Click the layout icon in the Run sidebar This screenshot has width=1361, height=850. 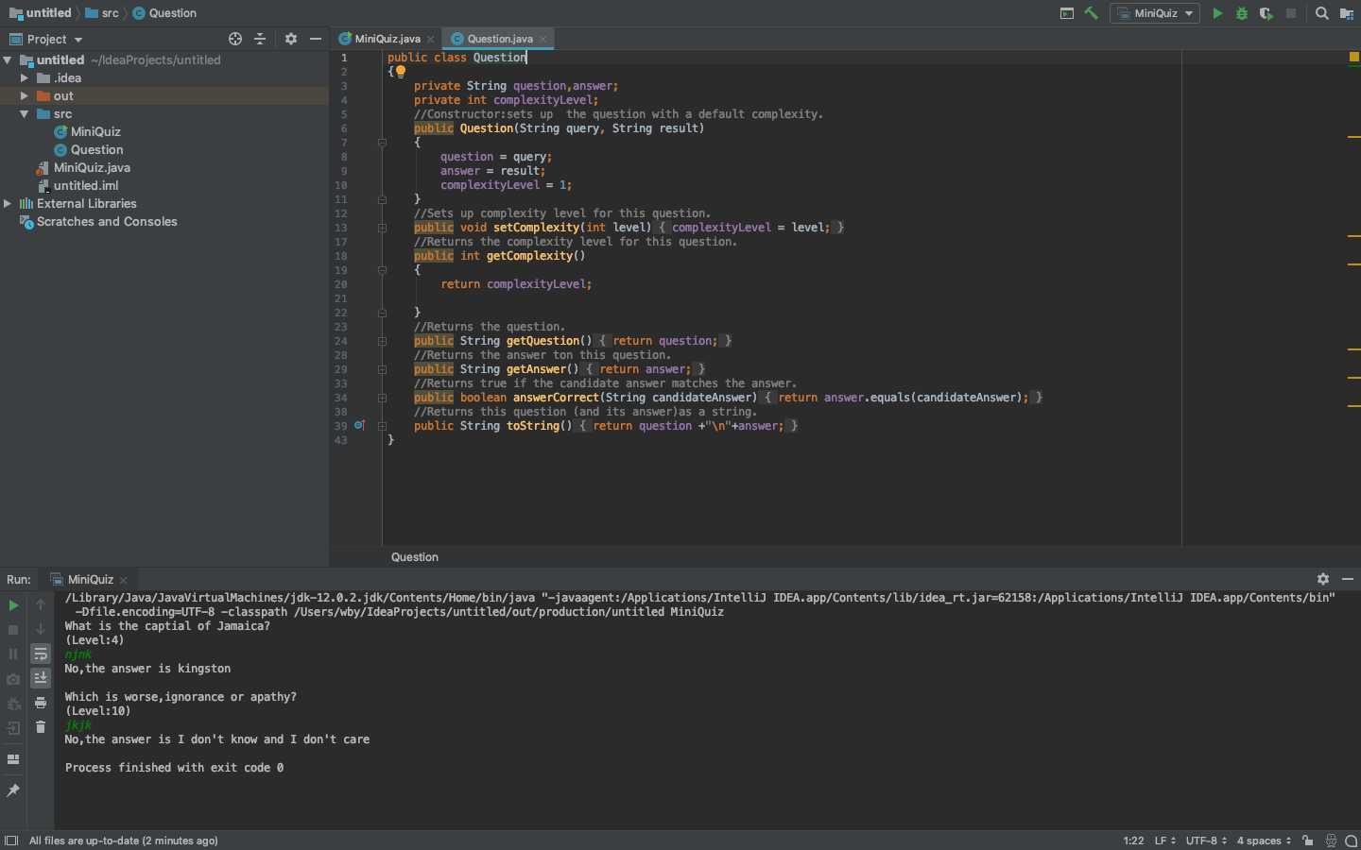pyautogui.click(x=13, y=759)
